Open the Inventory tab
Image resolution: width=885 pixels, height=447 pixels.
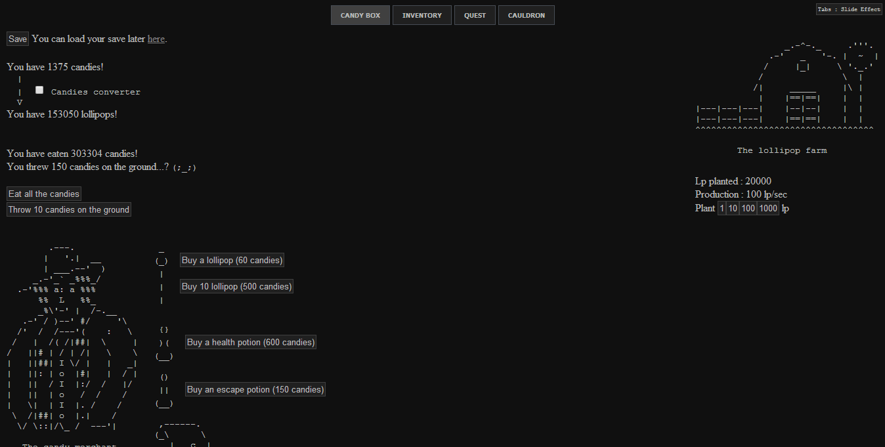tap(422, 15)
